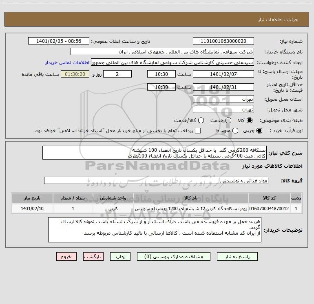Viewport: 314px width, 304px height.
Task: Click the اطلاعات کالاهای مورد نیاز heading
Action: tap(272, 166)
